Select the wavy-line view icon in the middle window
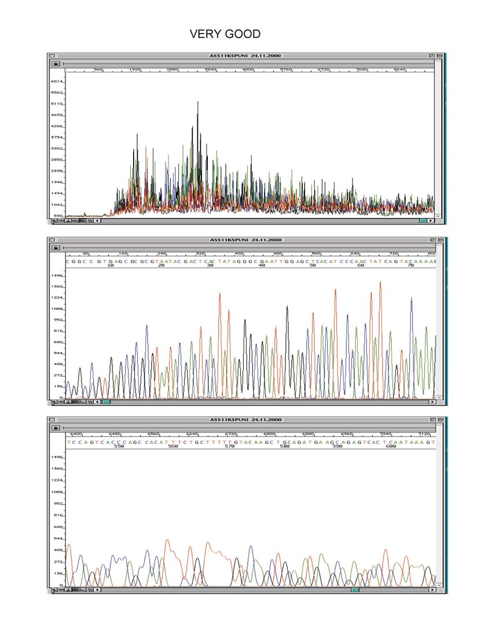The height and width of the screenshot is (636, 492). tap(90, 402)
